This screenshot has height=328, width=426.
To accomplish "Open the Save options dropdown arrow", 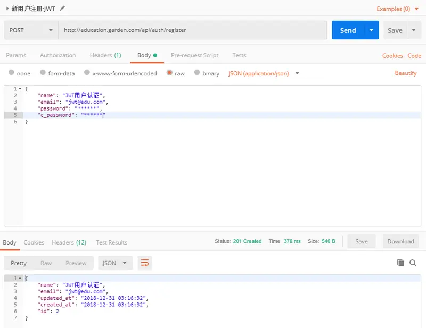I will click(x=414, y=30).
